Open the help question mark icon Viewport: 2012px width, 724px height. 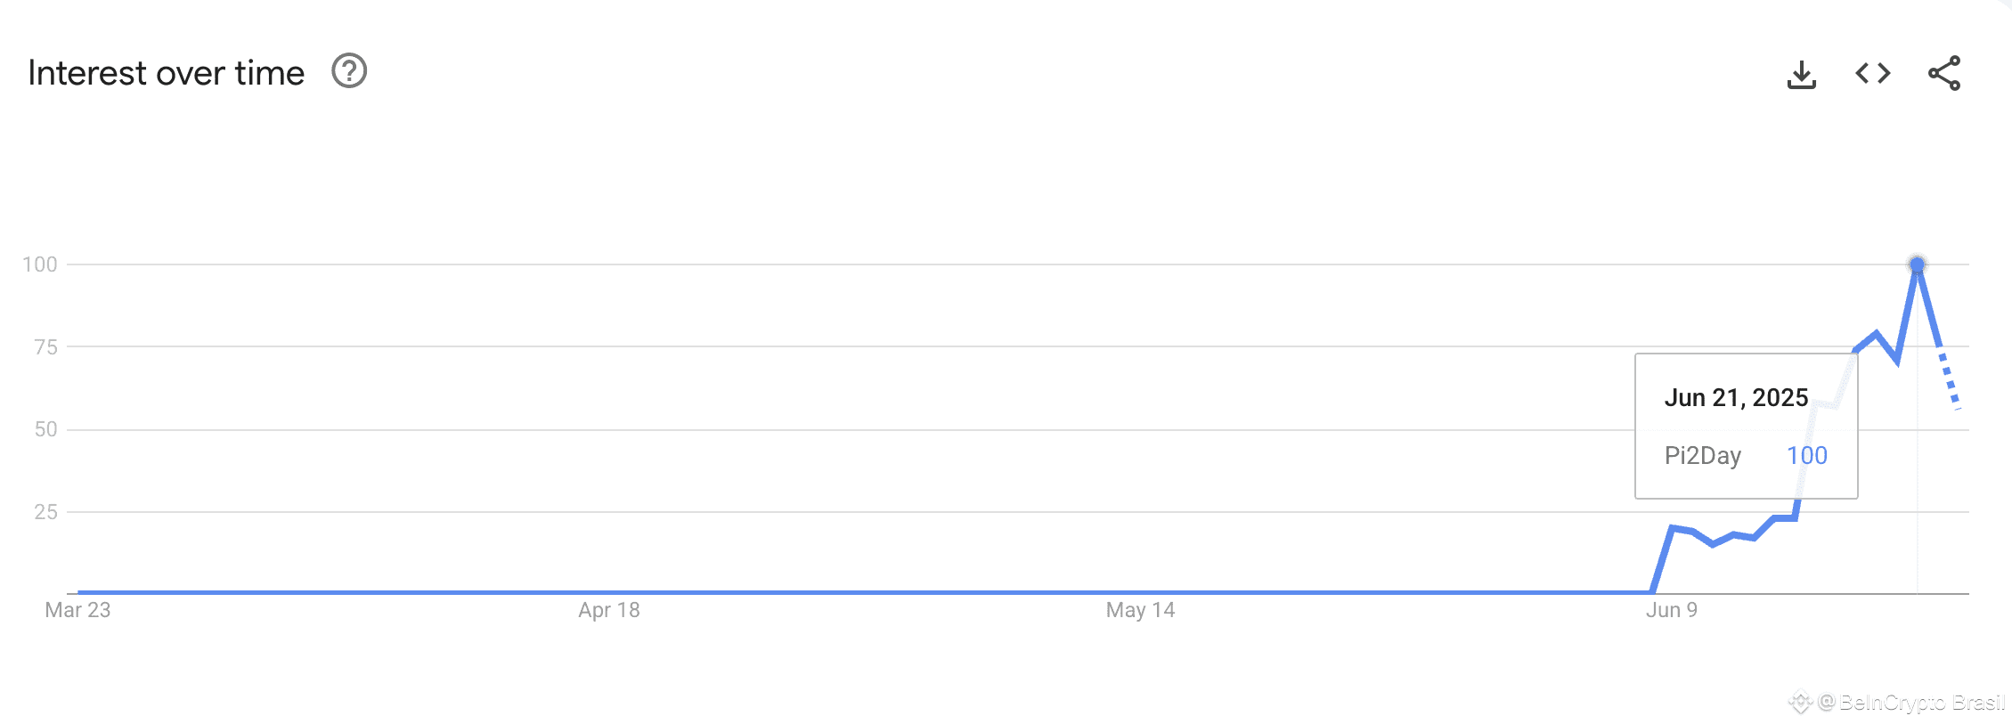pyautogui.click(x=349, y=71)
